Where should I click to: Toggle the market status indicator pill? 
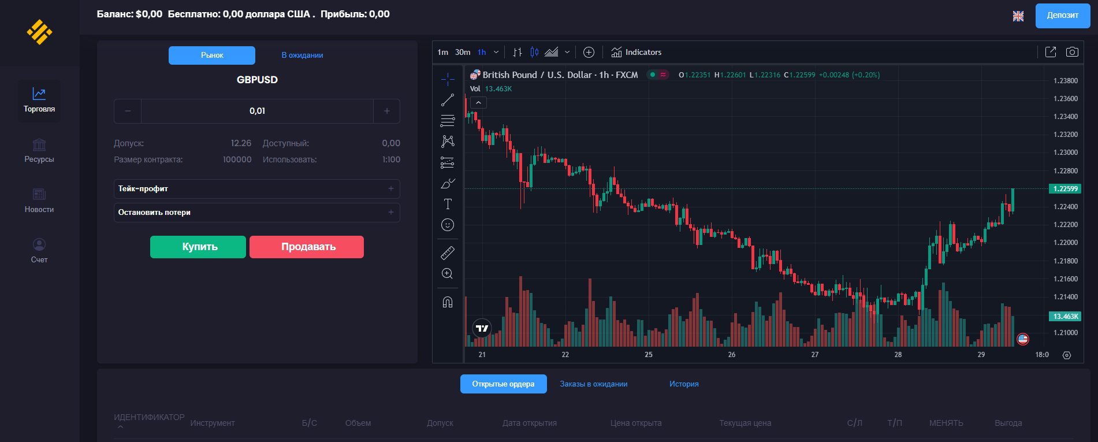(x=658, y=75)
